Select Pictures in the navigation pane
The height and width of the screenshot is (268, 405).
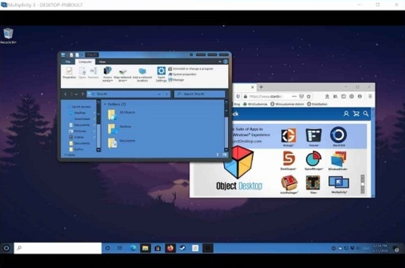point(77,131)
